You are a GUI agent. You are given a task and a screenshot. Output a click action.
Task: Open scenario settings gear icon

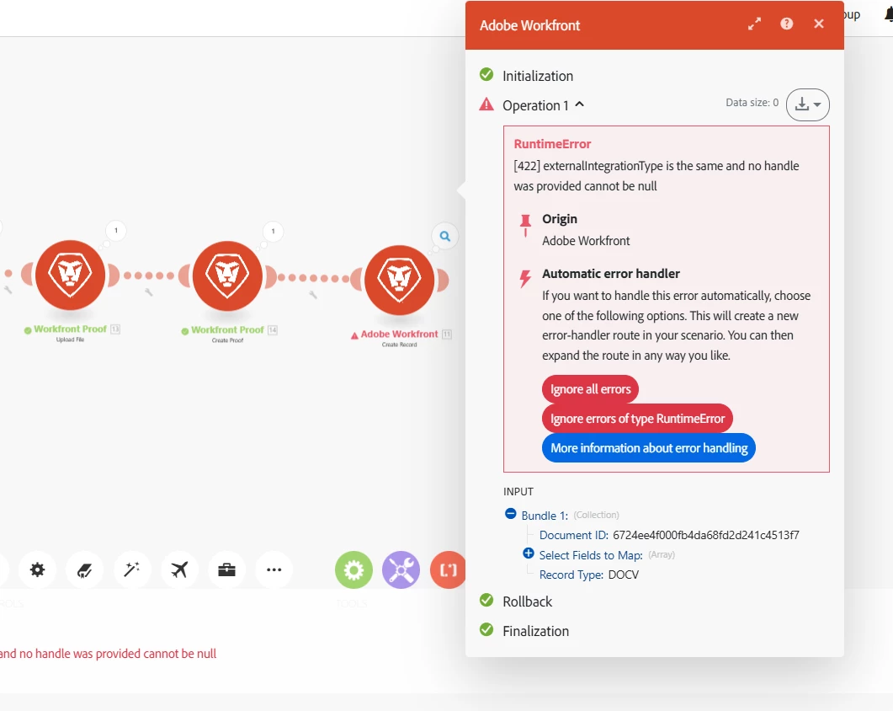coord(37,569)
